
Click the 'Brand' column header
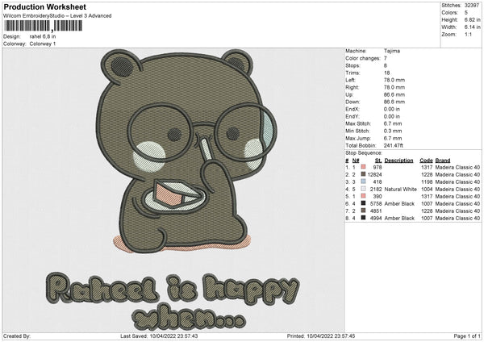click(443, 161)
